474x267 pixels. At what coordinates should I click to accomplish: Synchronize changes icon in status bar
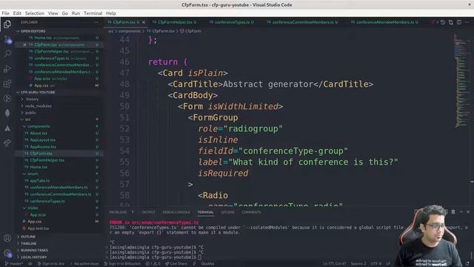pos(30,264)
